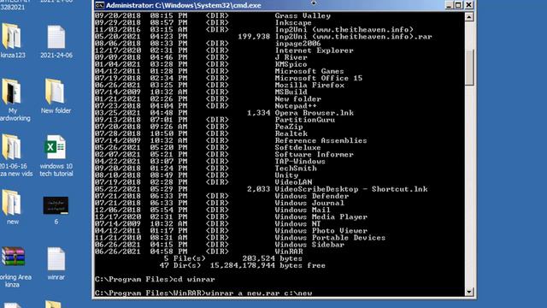Click the 'Inkscape' directory row
This screenshot has height=308, width=547.
pyautogui.click(x=203, y=23)
